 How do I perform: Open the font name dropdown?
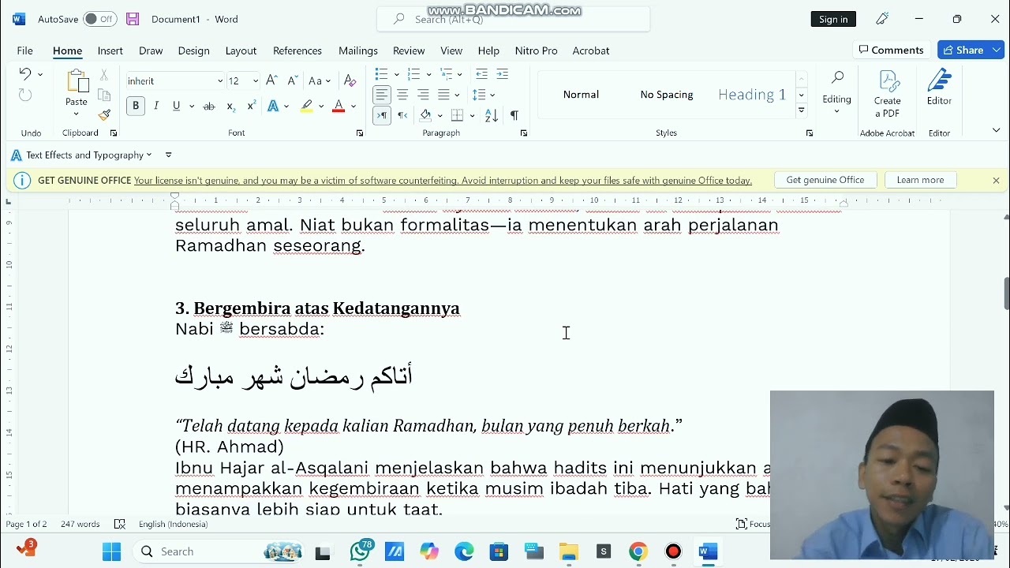click(220, 81)
